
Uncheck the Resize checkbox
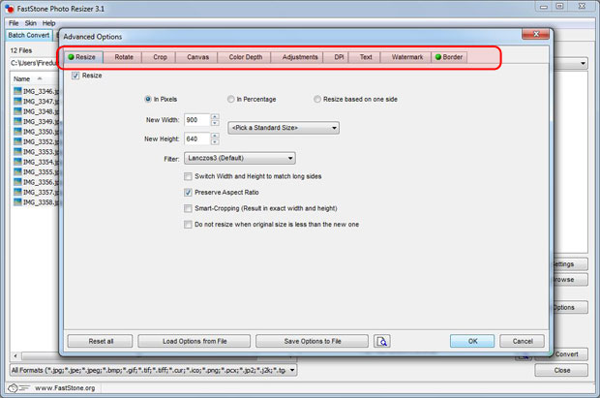pos(76,75)
